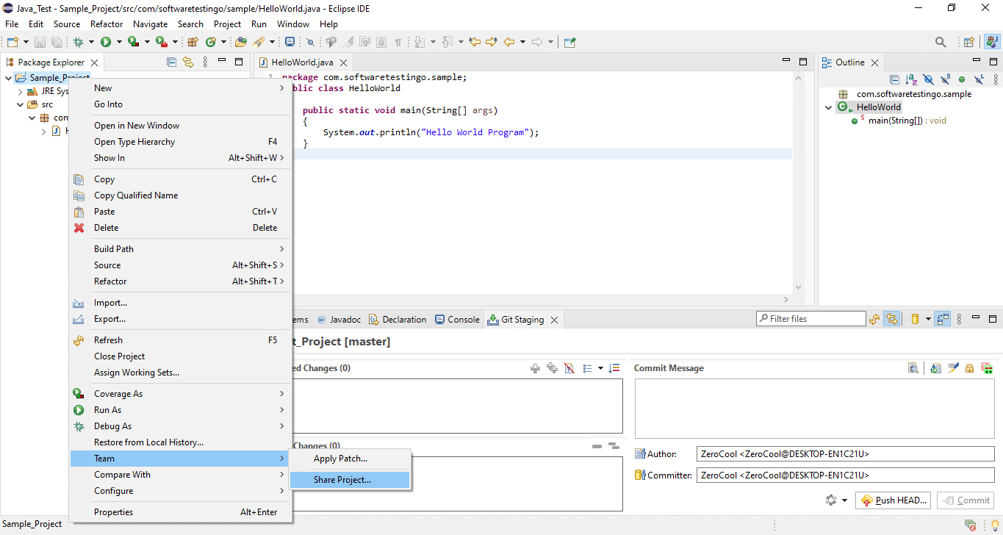
Task: Toggle Hide Static Members in Outline
Action: coord(945,79)
